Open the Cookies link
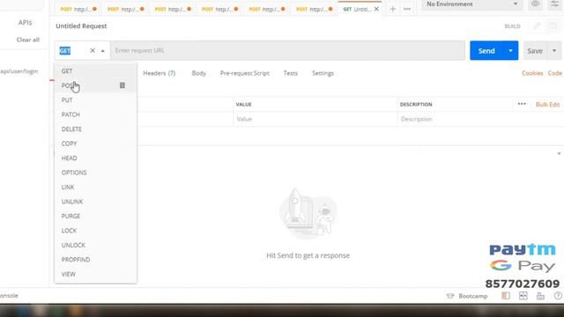The image size is (564, 317). [x=532, y=73]
